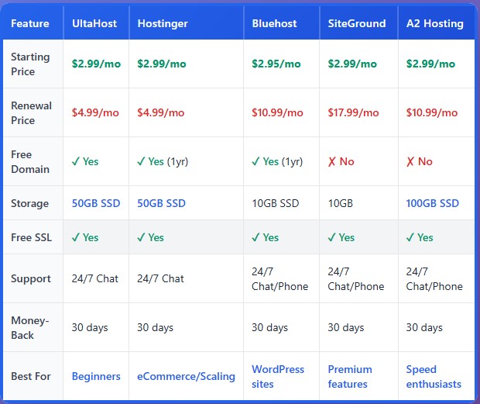Select the Money-Back row label
480x404 pixels.
[29, 327]
